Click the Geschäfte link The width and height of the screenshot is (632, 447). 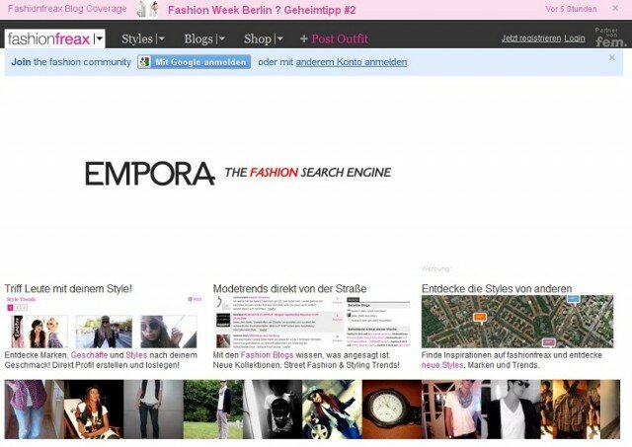pyautogui.click(x=89, y=355)
